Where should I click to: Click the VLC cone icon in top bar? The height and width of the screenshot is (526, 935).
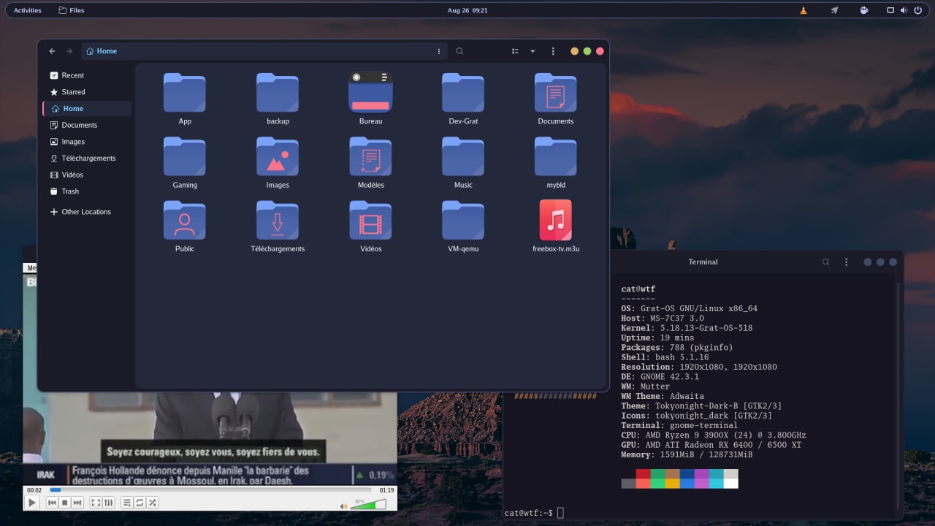(804, 10)
